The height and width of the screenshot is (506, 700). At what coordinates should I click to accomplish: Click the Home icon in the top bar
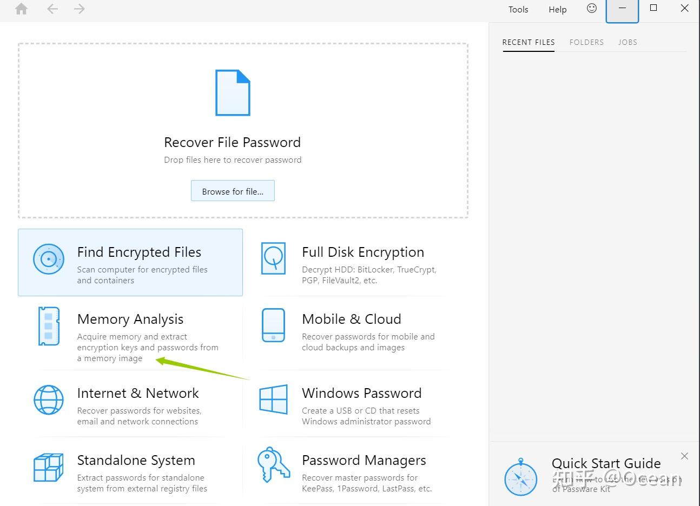pos(21,9)
